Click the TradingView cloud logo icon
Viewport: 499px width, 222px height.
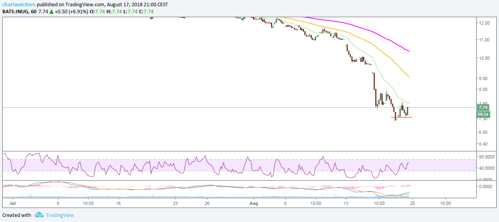click(39, 215)
